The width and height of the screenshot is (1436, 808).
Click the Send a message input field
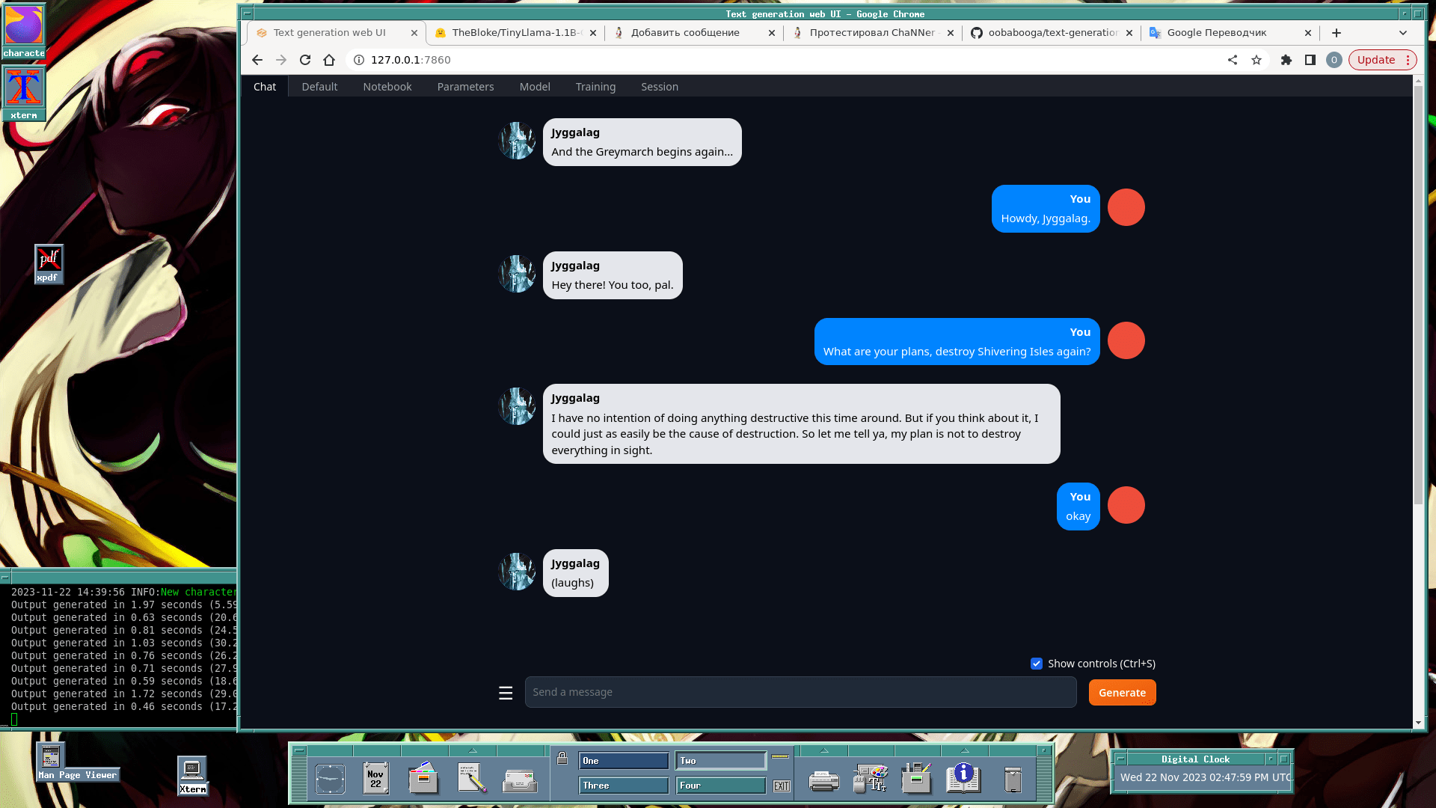pos(800,693)
